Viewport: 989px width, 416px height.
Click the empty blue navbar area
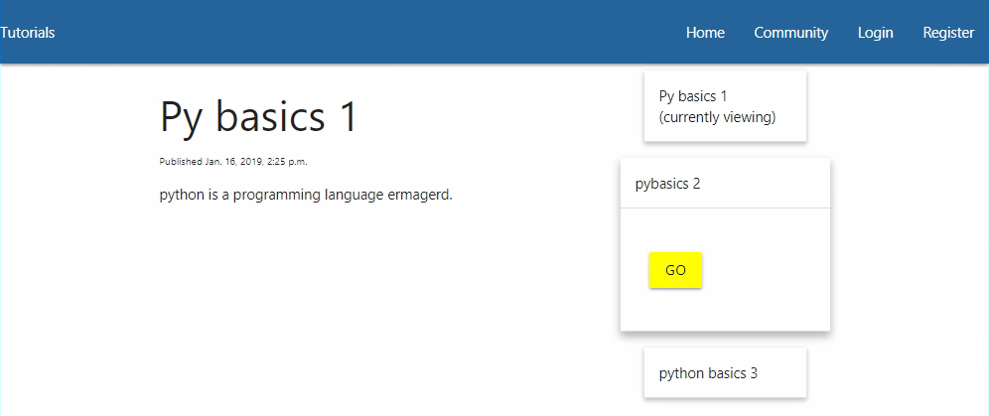[367, 33]
